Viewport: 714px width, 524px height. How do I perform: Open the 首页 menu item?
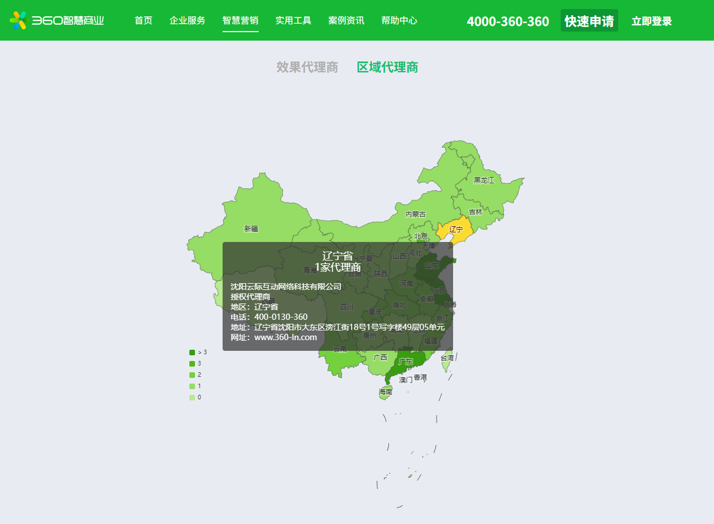144,21
